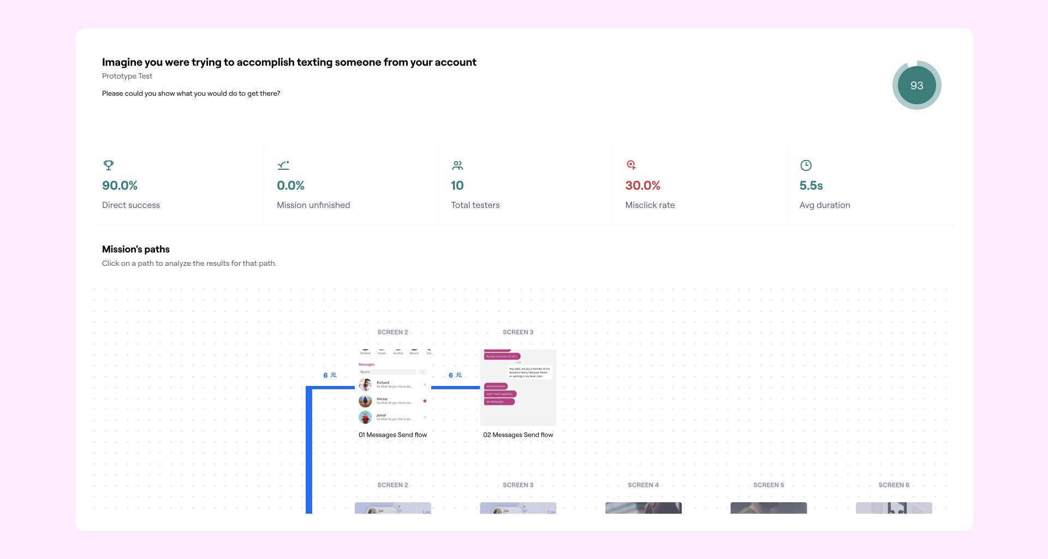Select the 01 Messages Send flow path

tap(392, 388)
